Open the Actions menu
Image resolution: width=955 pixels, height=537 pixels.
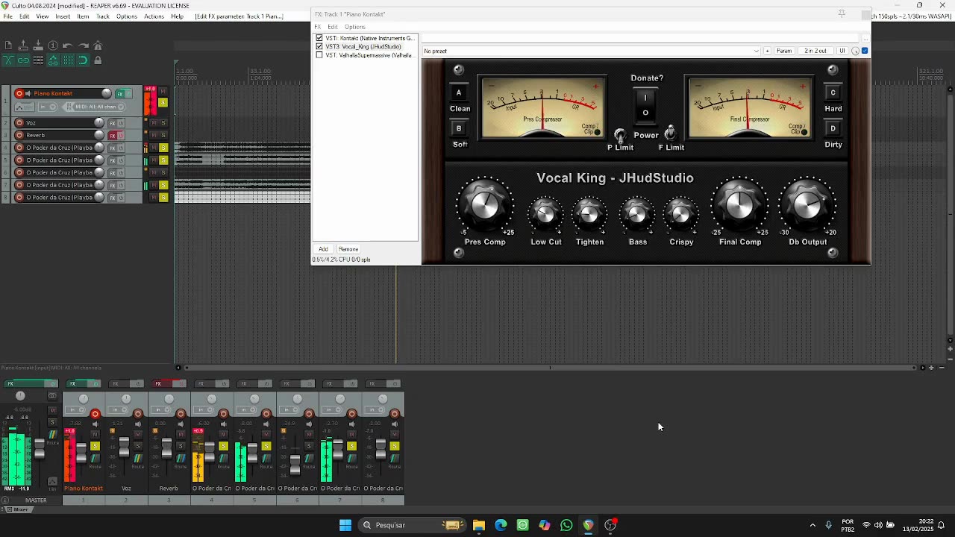pos(154,16)
